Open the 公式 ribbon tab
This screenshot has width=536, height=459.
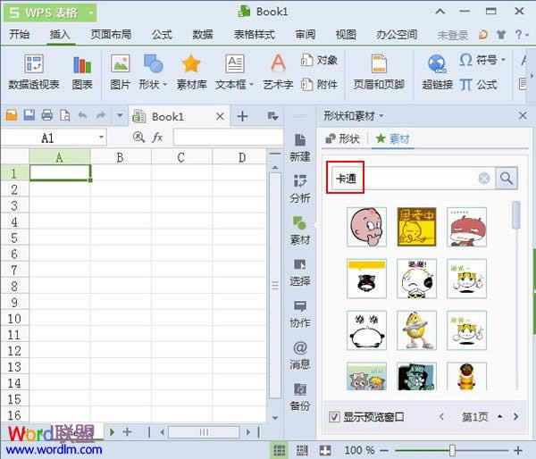click(x=162, y=35)
